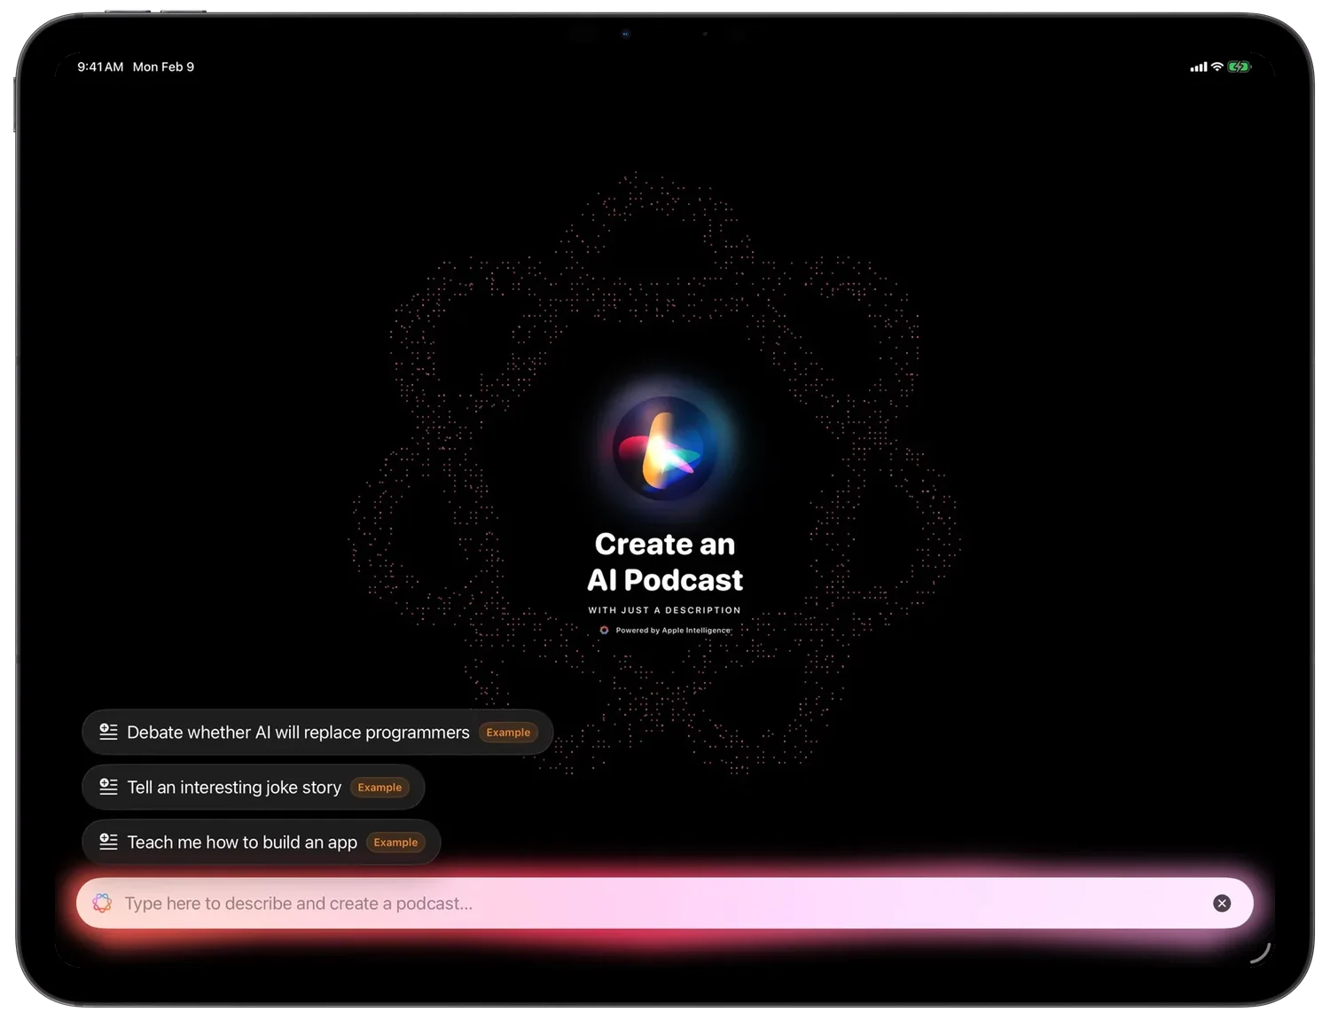Click the list icon beside 'Debate whether AI' suggestion

click(x=108, y=732)
